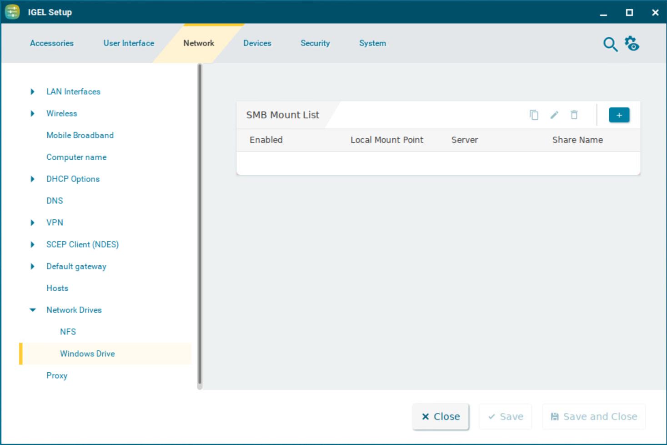Switch to the Security tab
This screenshot has height=445, width=667.
(315, 43)
